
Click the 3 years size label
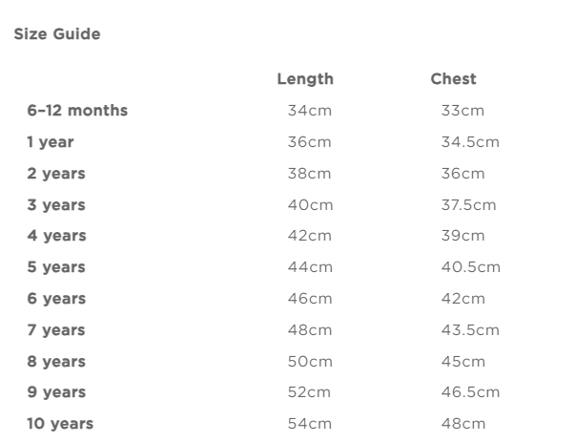55,205
